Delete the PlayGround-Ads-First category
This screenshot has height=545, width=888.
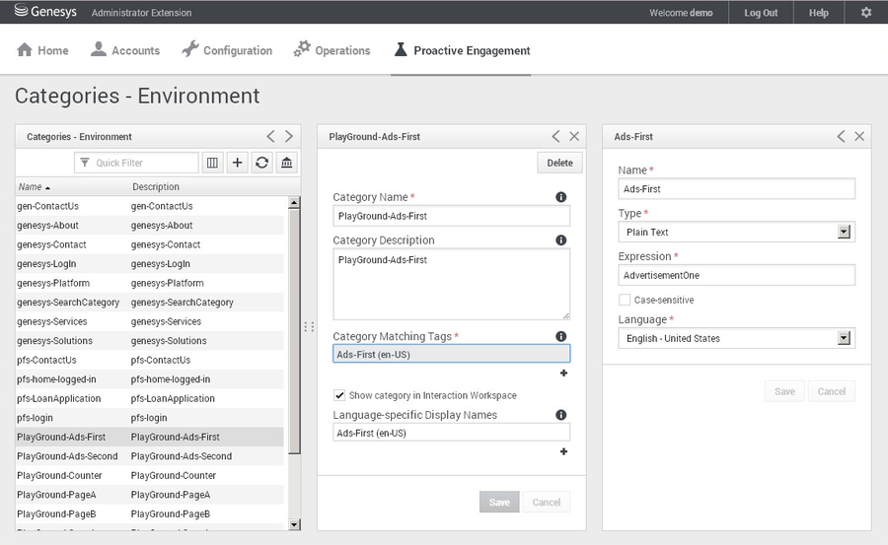coord(559,163)
